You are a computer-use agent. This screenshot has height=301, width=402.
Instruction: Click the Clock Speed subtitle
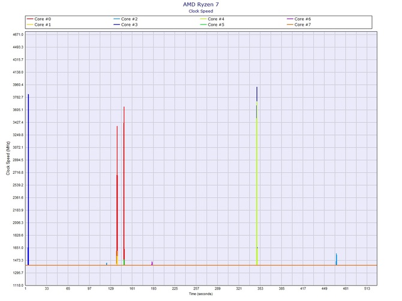[201, 11]
